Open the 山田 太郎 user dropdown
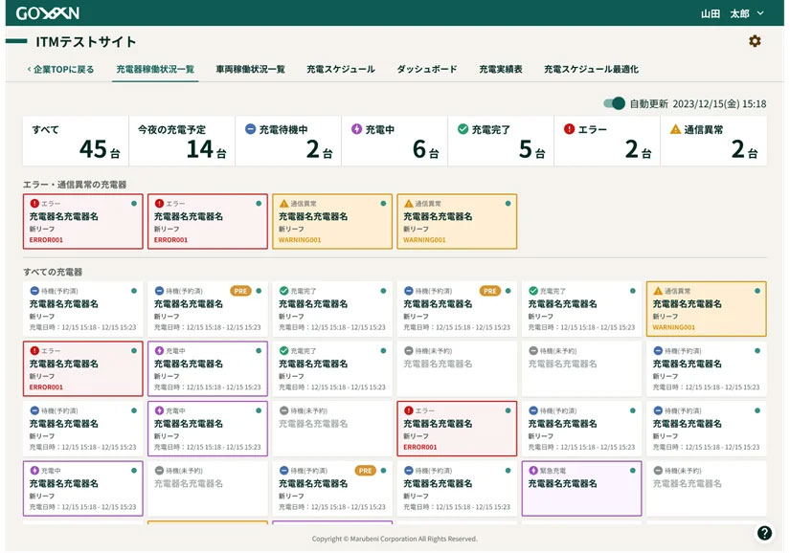The height and width of the screenshot is (553, 790). (x=733, y=13)
